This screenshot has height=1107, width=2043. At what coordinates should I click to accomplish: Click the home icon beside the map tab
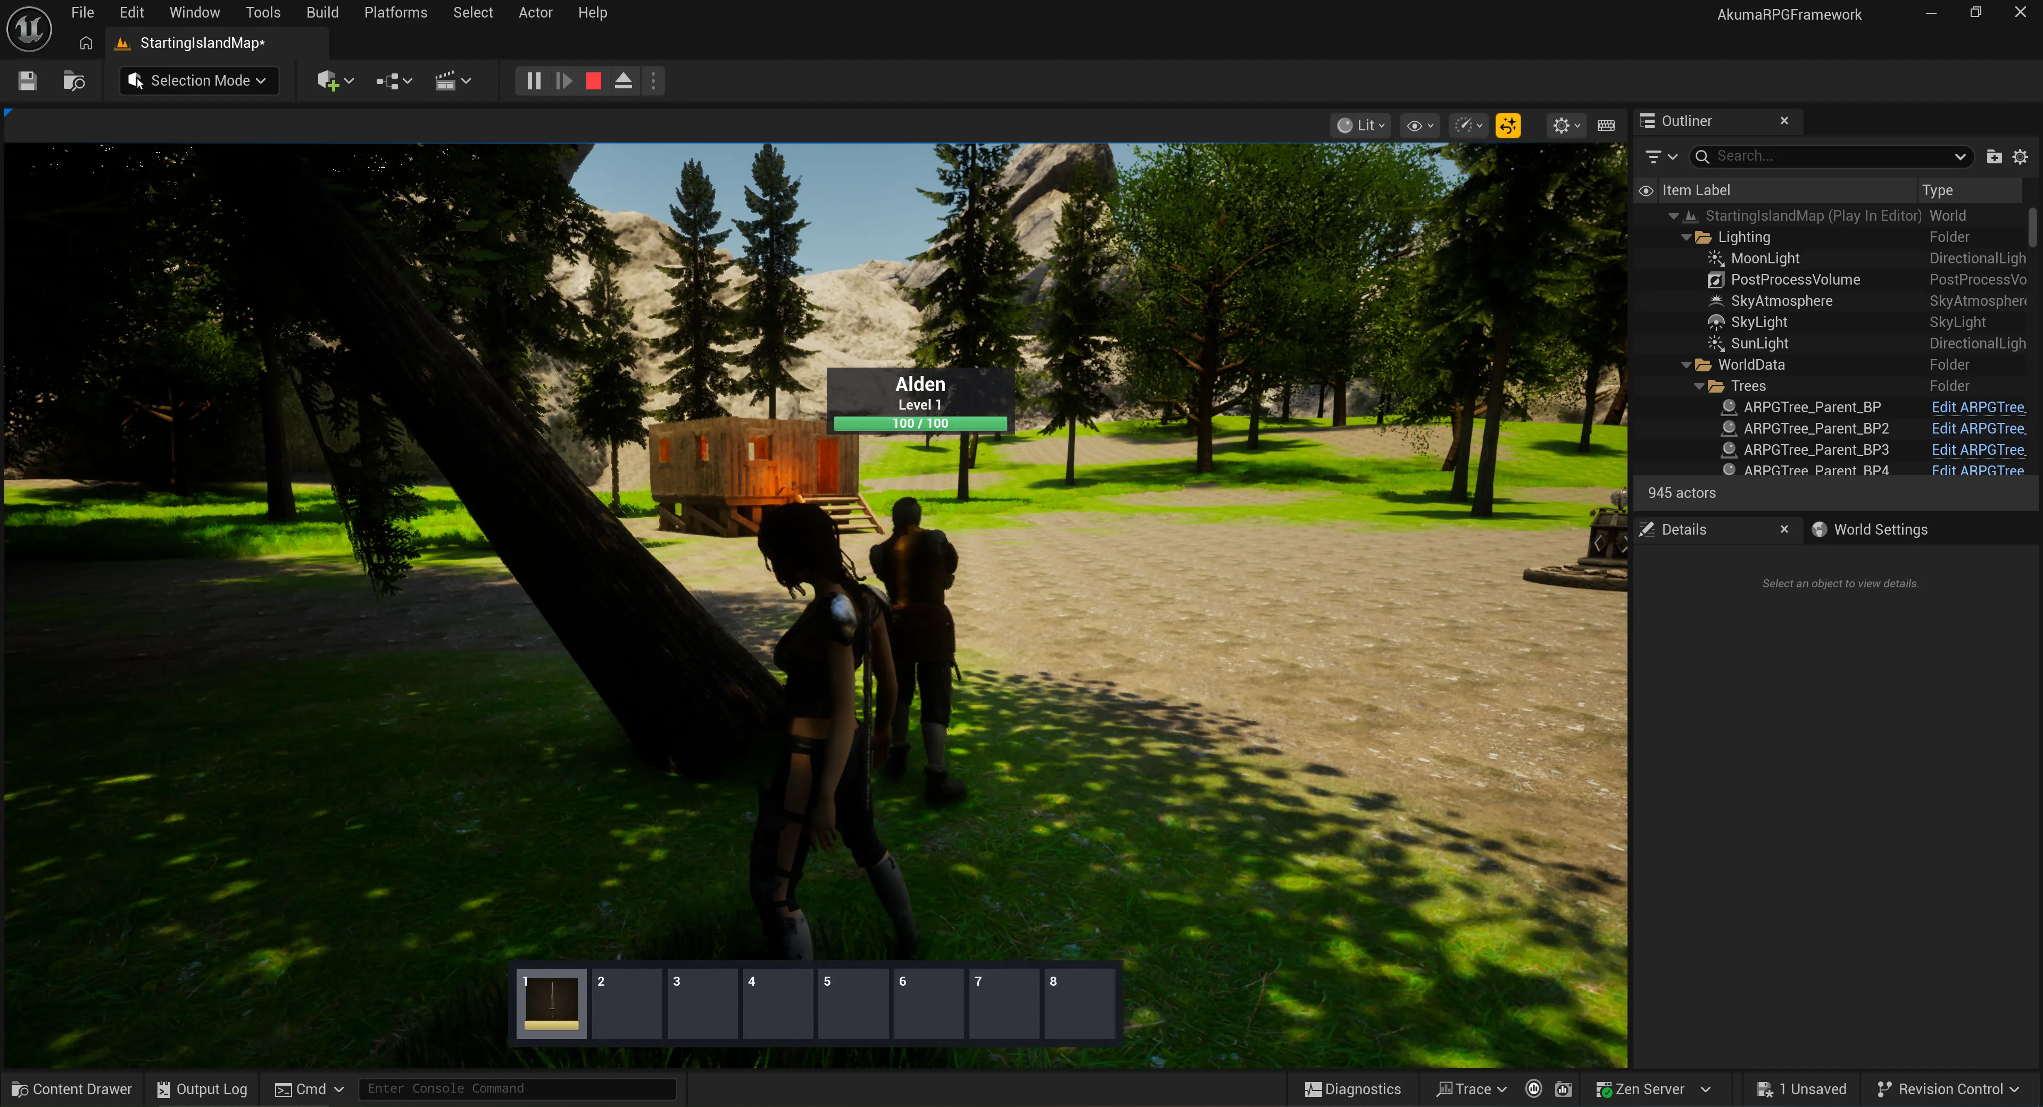pyautogui.click(x=86, y=43)
